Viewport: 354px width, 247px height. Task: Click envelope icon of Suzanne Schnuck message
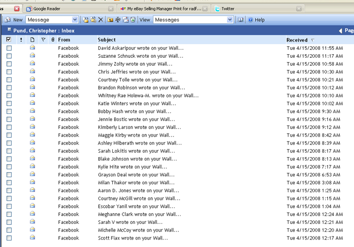[33, 55]
